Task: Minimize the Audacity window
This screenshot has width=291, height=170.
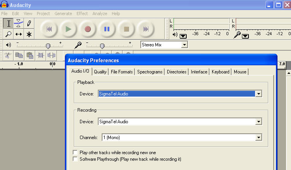Action: coord(269,5)
